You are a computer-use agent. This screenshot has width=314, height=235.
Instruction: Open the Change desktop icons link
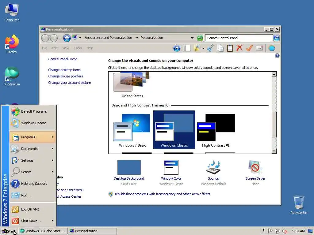click(64, 70)
